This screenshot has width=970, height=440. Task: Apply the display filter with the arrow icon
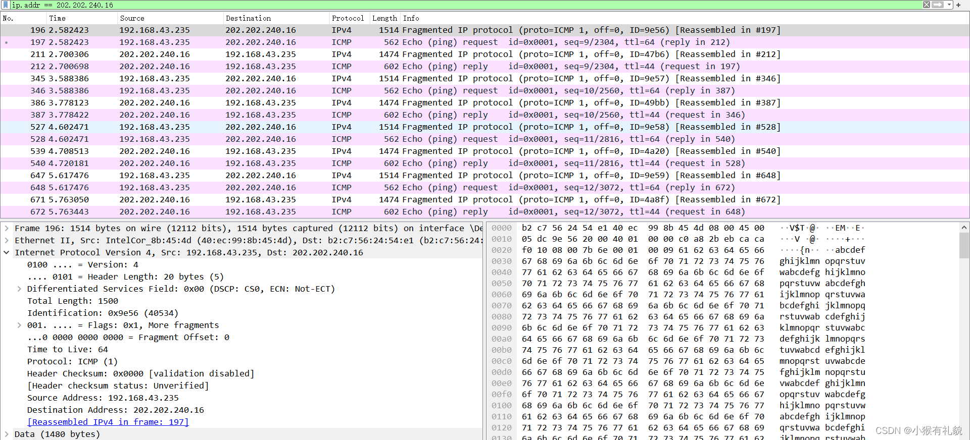[938, 5]
